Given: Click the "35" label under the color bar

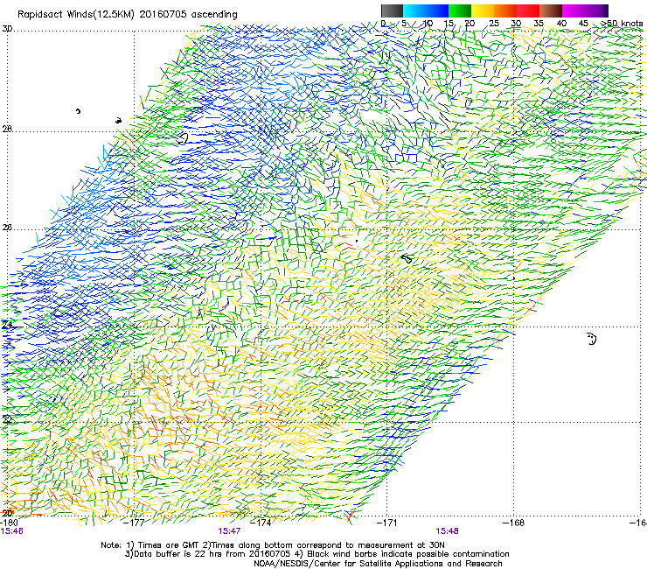Looking at the screenshot, I should (539, 24).
